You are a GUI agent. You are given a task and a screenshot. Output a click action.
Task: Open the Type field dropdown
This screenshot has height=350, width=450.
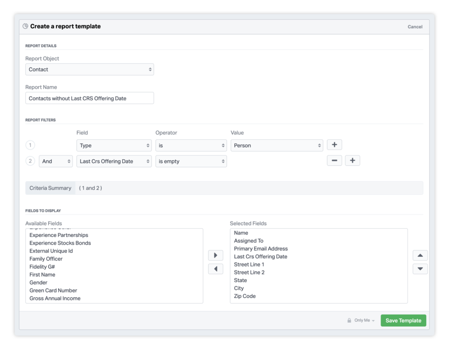pos(114,145)
